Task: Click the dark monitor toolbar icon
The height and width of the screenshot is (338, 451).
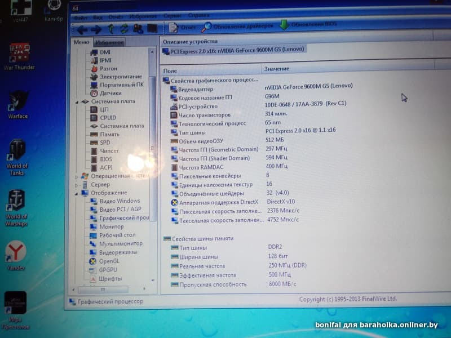Action: (152, 29)
